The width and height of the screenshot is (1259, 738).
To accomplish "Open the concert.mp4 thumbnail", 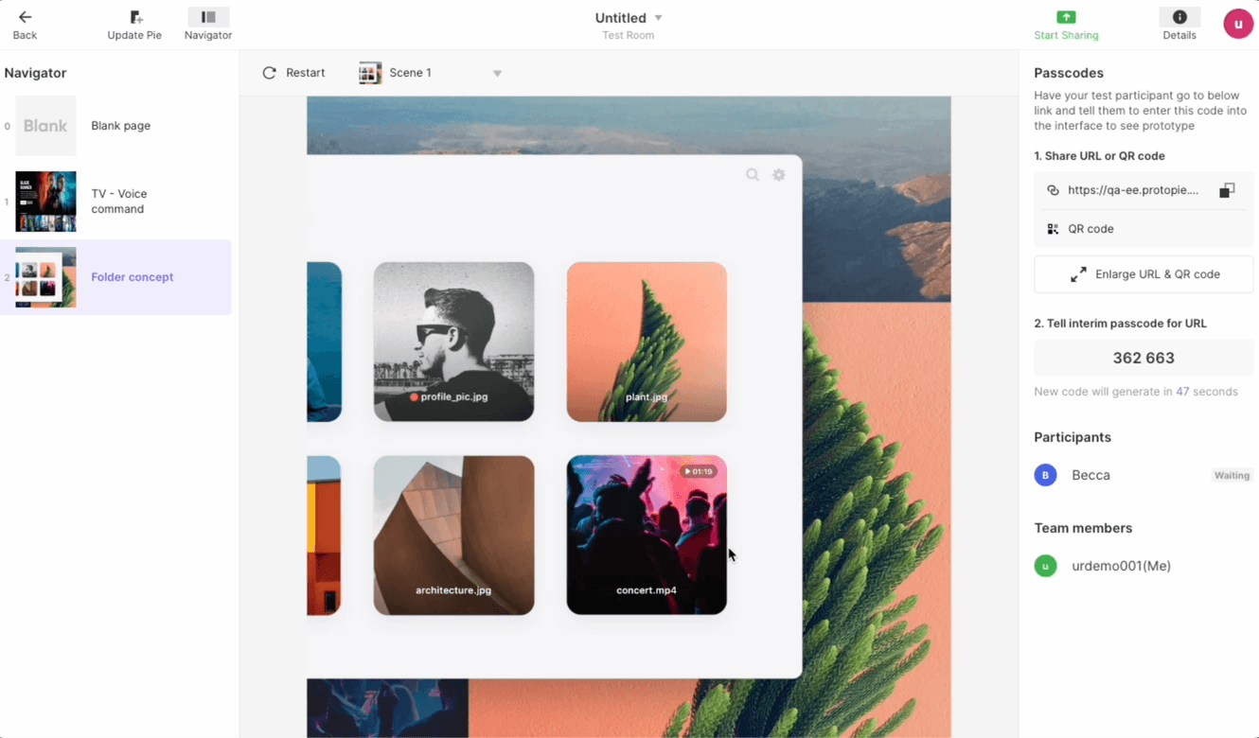I will tap(647, 535).
